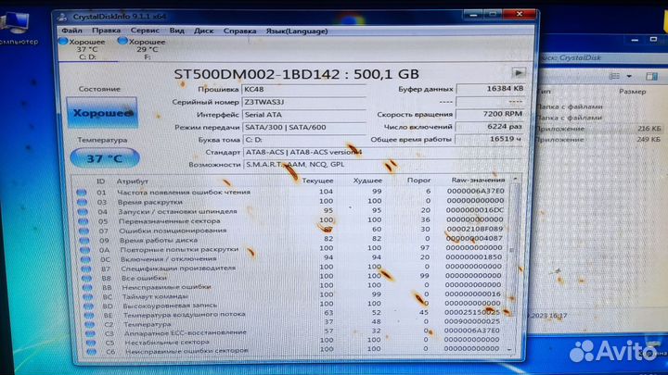Click the next disk arrow button

coord(519,73)
